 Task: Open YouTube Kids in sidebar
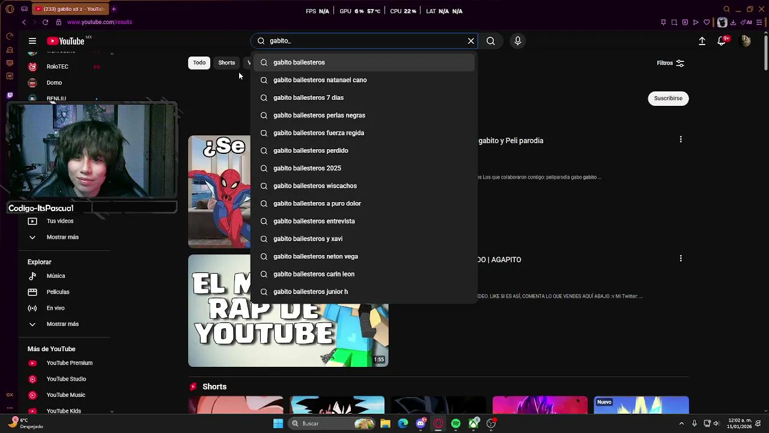click(x=64, y=411)
